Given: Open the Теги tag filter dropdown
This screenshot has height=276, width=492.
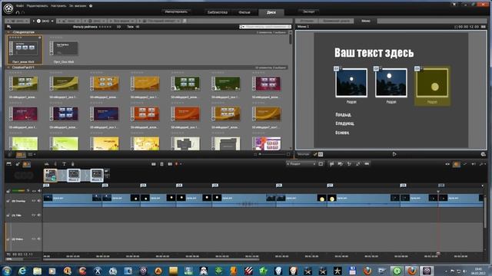Looking at the screenshot, I should click(x=133, y=27).
